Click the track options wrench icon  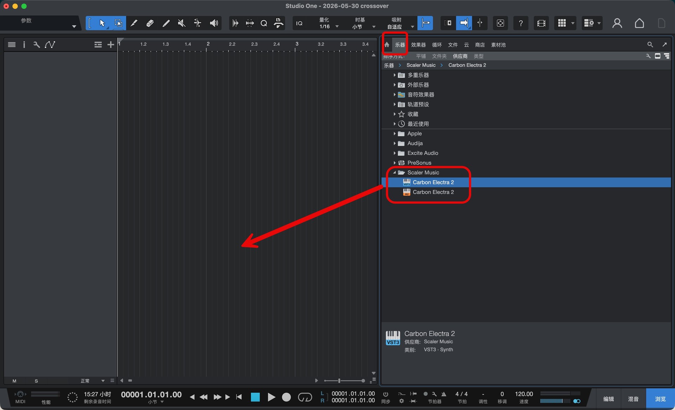click(37, 45)
